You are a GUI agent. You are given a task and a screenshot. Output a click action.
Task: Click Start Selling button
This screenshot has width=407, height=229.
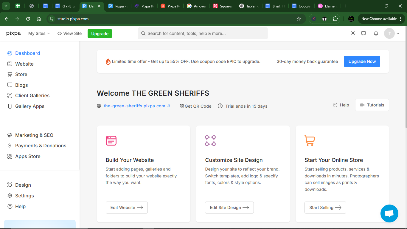325,208
